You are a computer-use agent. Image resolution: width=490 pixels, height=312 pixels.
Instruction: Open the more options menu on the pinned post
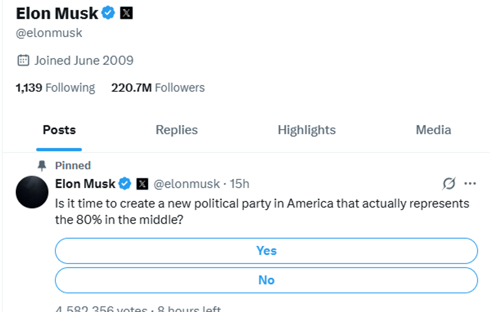point(470,183)
